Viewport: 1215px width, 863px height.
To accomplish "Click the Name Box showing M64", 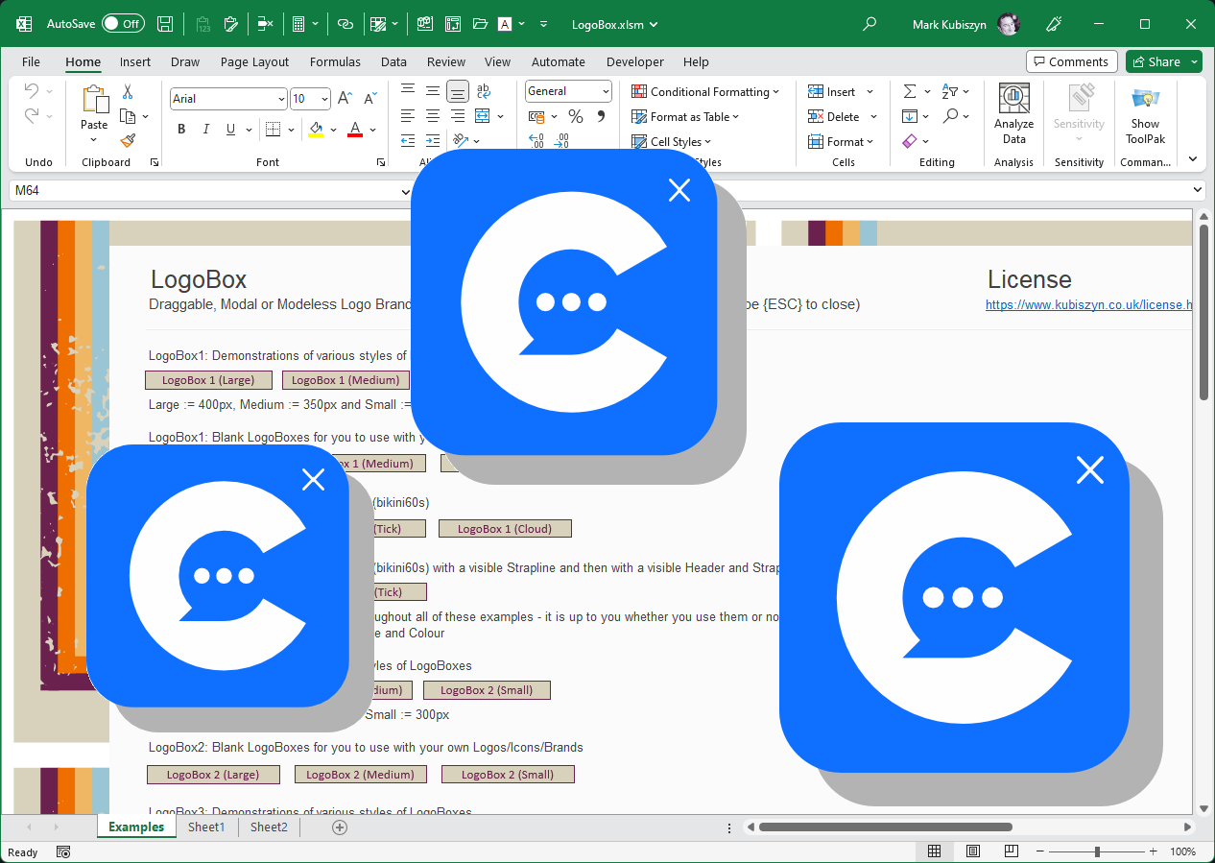I will 206,191.
